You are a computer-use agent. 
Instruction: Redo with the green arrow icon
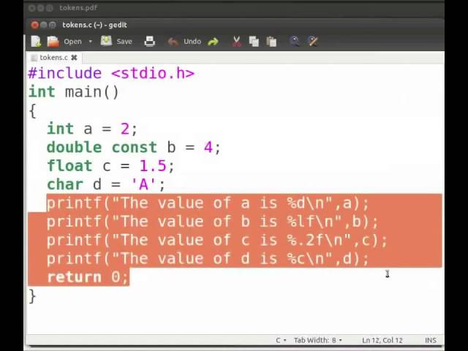pyautogui.click(x=213, y=42)
